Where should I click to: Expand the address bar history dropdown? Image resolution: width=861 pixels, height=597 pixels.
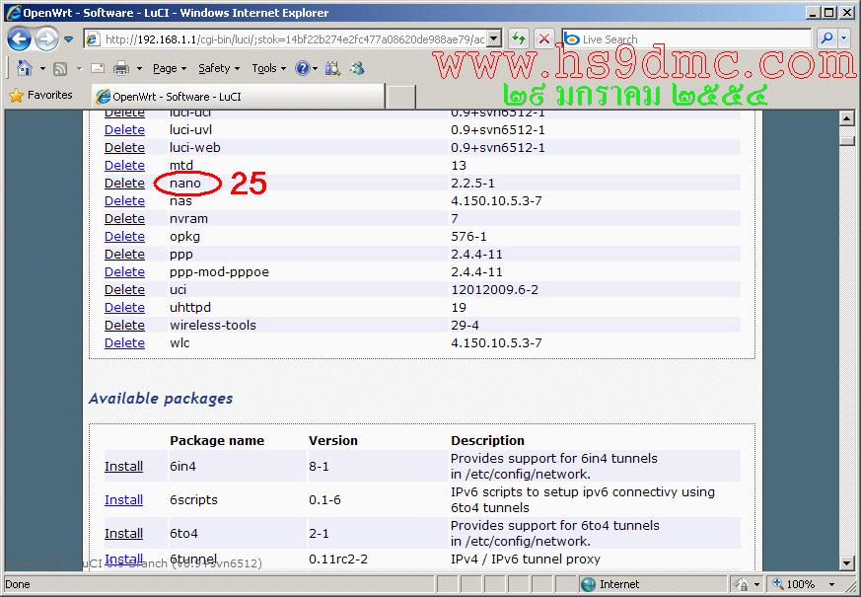click(494, 39)
